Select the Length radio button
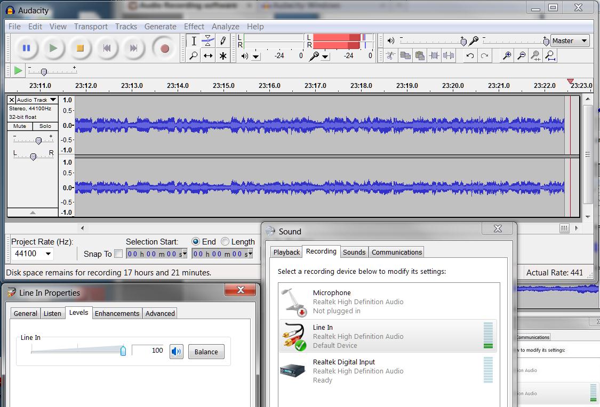Viewport: 600px width, 407px height. tap(225, 241)
